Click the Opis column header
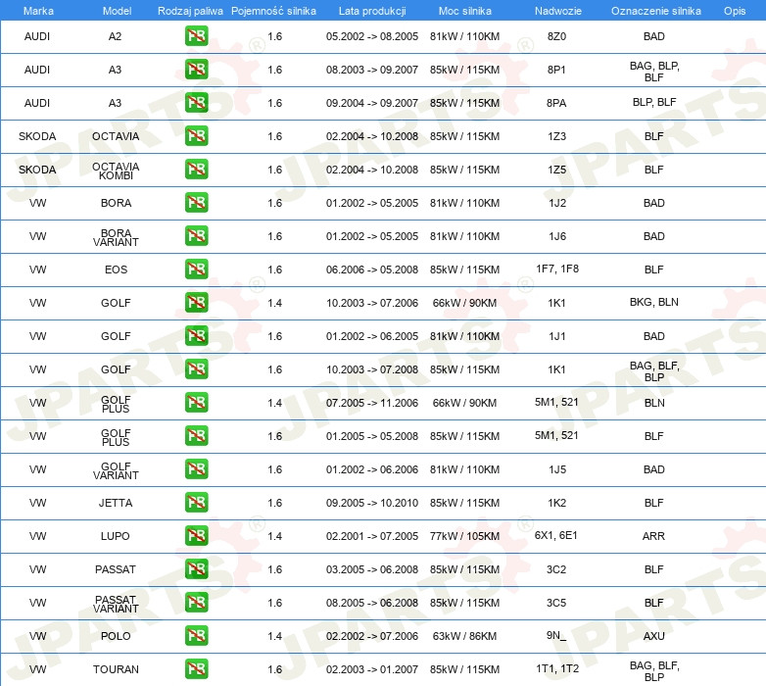 coord(735,11)
